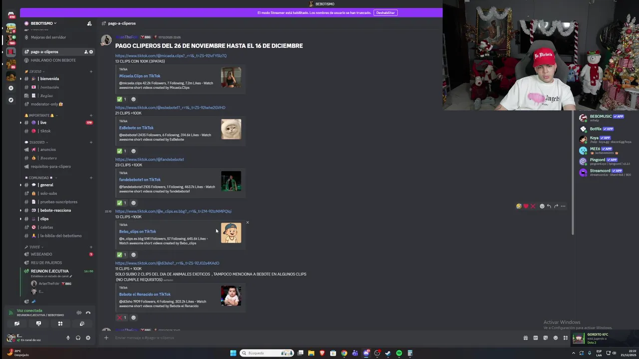Open Bebote el Renacido on TikTok link
The image size is (639, 359).
coord(144,294)
